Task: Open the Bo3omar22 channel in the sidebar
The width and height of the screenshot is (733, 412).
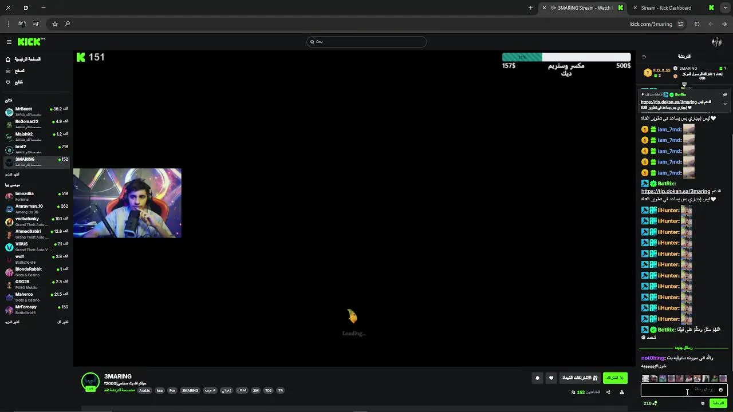Action: click(x=37, y=124)
